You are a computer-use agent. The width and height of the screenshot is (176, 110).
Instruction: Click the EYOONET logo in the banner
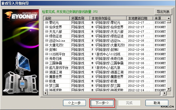pos(21,16)
